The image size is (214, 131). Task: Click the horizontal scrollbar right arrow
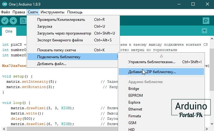tap(207, 129)
